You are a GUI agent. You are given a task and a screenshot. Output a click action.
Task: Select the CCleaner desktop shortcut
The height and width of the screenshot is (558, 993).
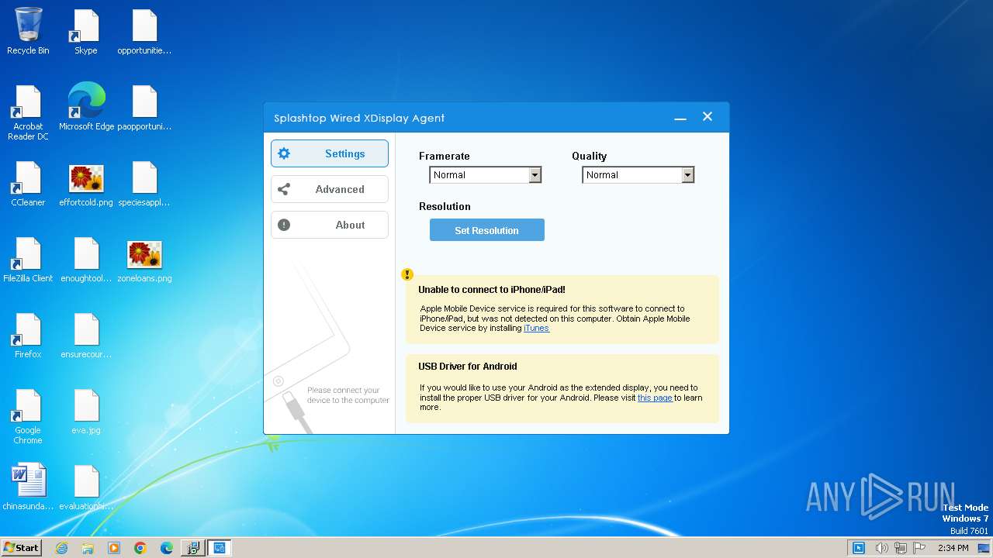pos(28,184)
